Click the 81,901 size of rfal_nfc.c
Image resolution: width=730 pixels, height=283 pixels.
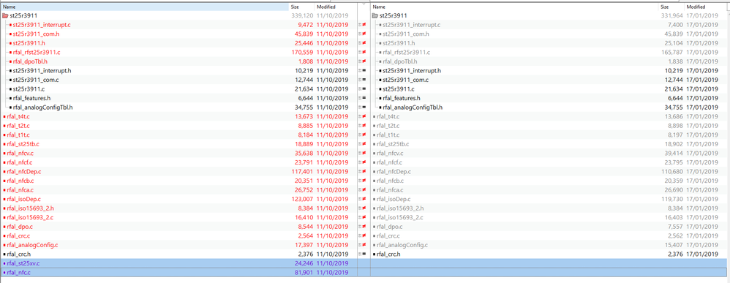(304, 272)
